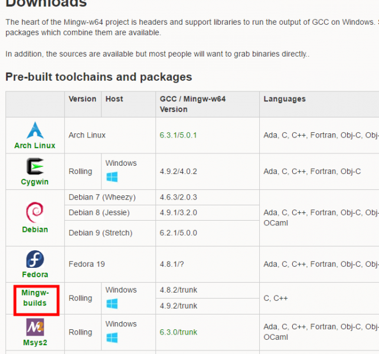Open the Debian text link
Screen dimensions: 379x354
pos(35,230)
